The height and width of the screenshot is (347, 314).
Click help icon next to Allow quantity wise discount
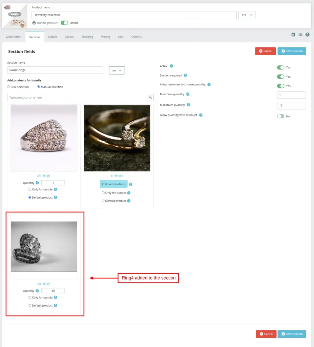(201, 115)
